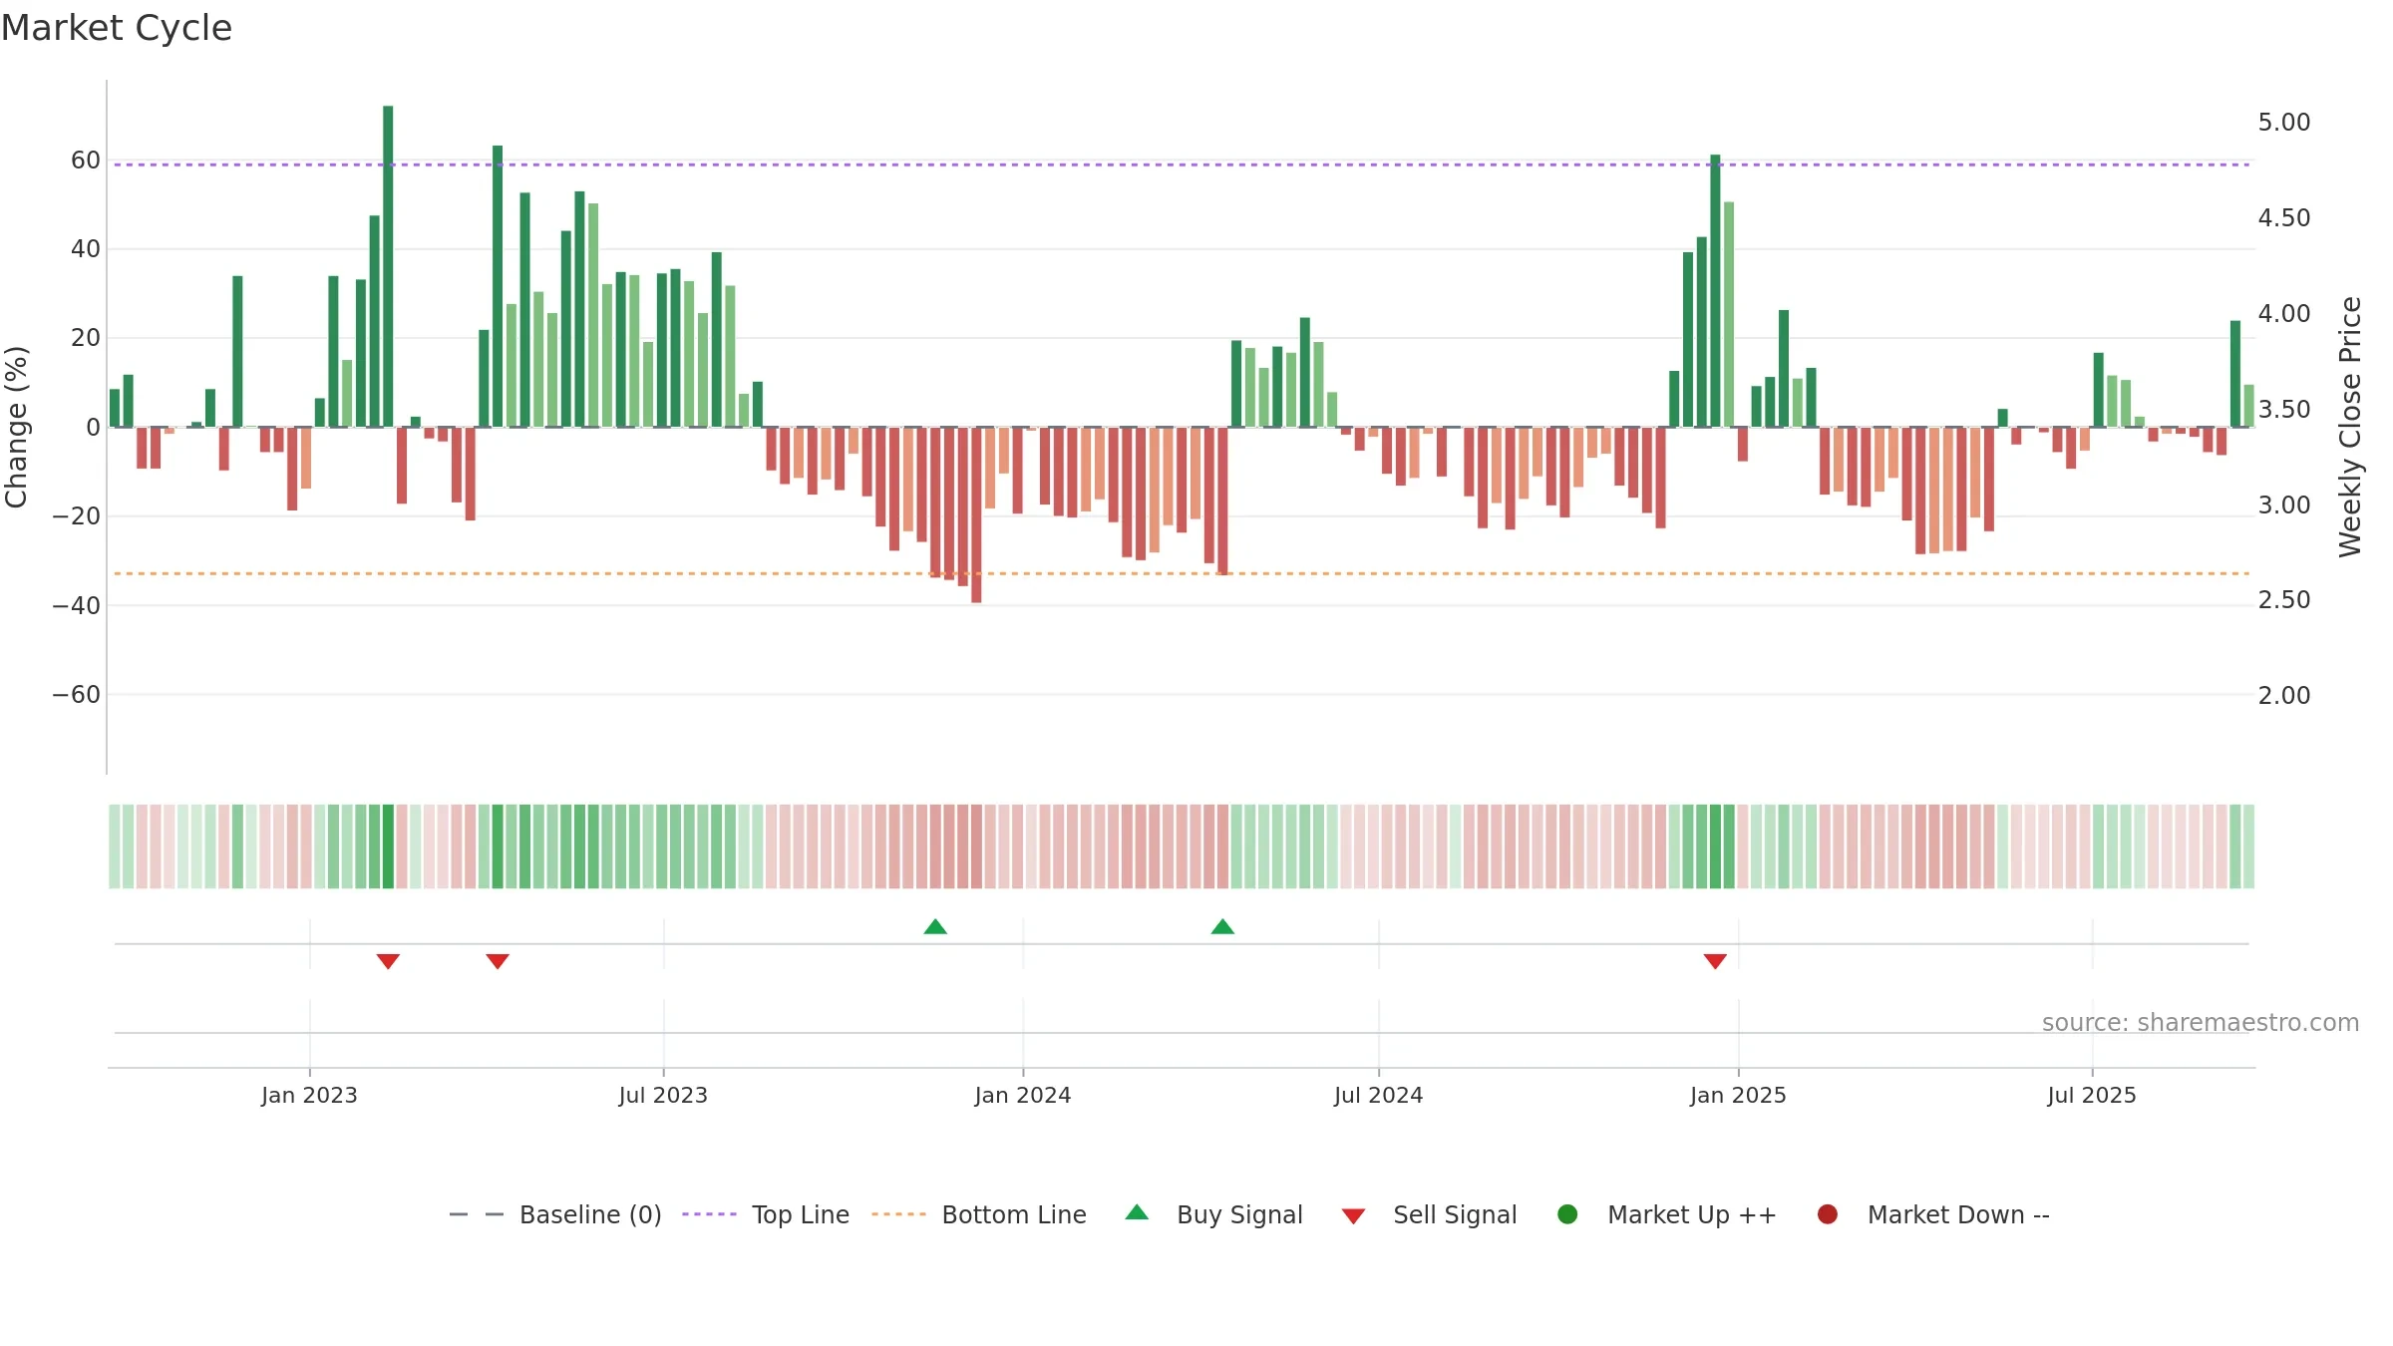This screenshot has height=1346, width=2393.
Task: Click the Jan 2024 axis label
Action: 1023,1096
